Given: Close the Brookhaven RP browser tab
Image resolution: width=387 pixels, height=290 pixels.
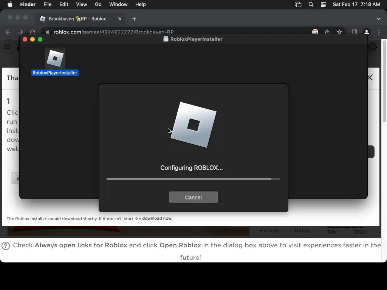Looking at the screenshot, I should coord(120,19).
